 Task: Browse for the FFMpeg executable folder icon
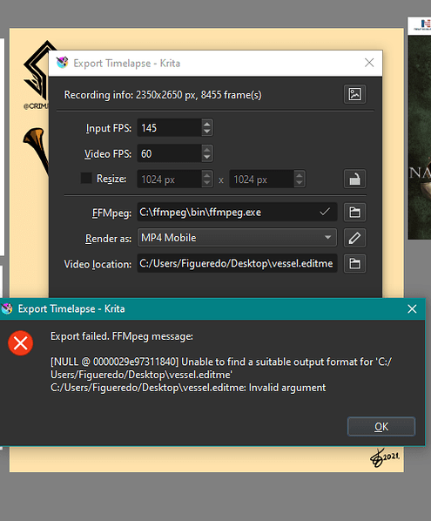[354, 212]
